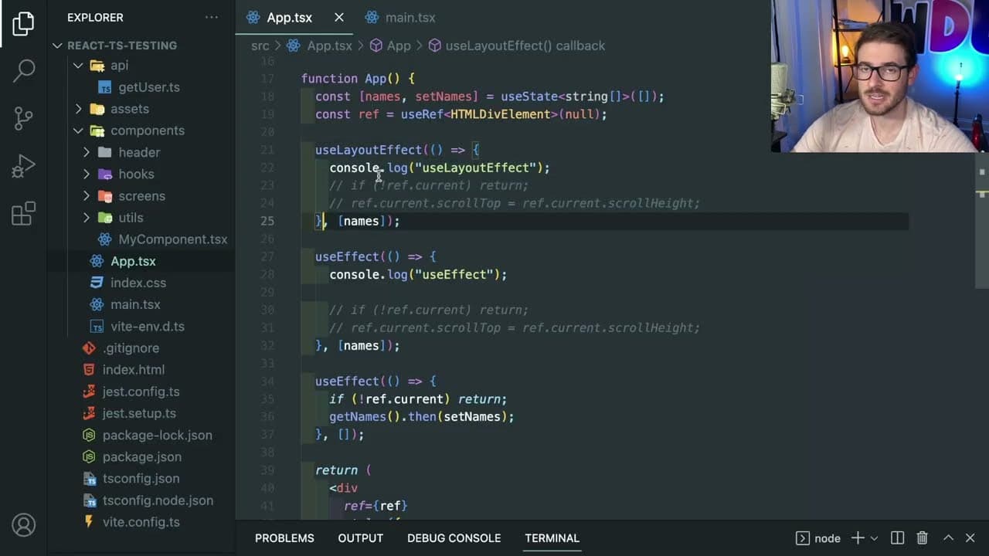
Task: Open jest.config.ts file
Action: point(141,392)
